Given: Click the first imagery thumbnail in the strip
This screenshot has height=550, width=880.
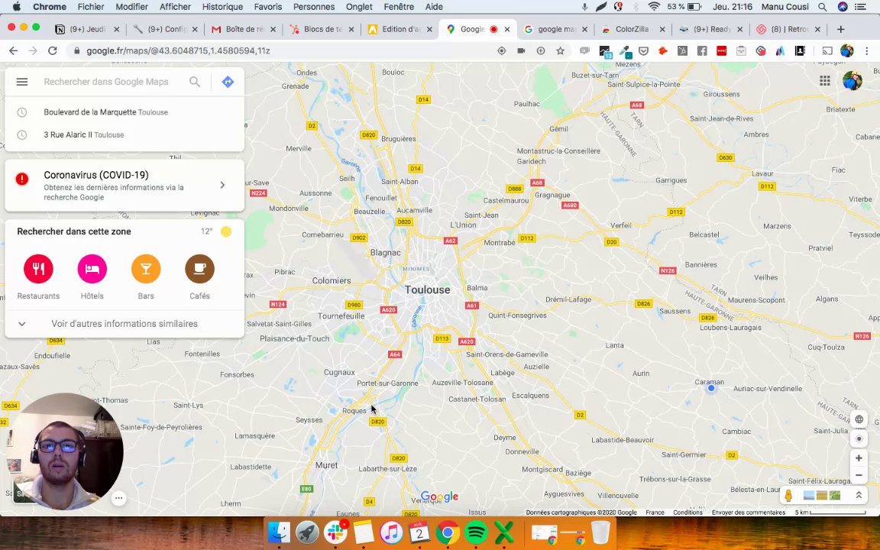Looking at the screenshot, I should click(x=809, y=496).
